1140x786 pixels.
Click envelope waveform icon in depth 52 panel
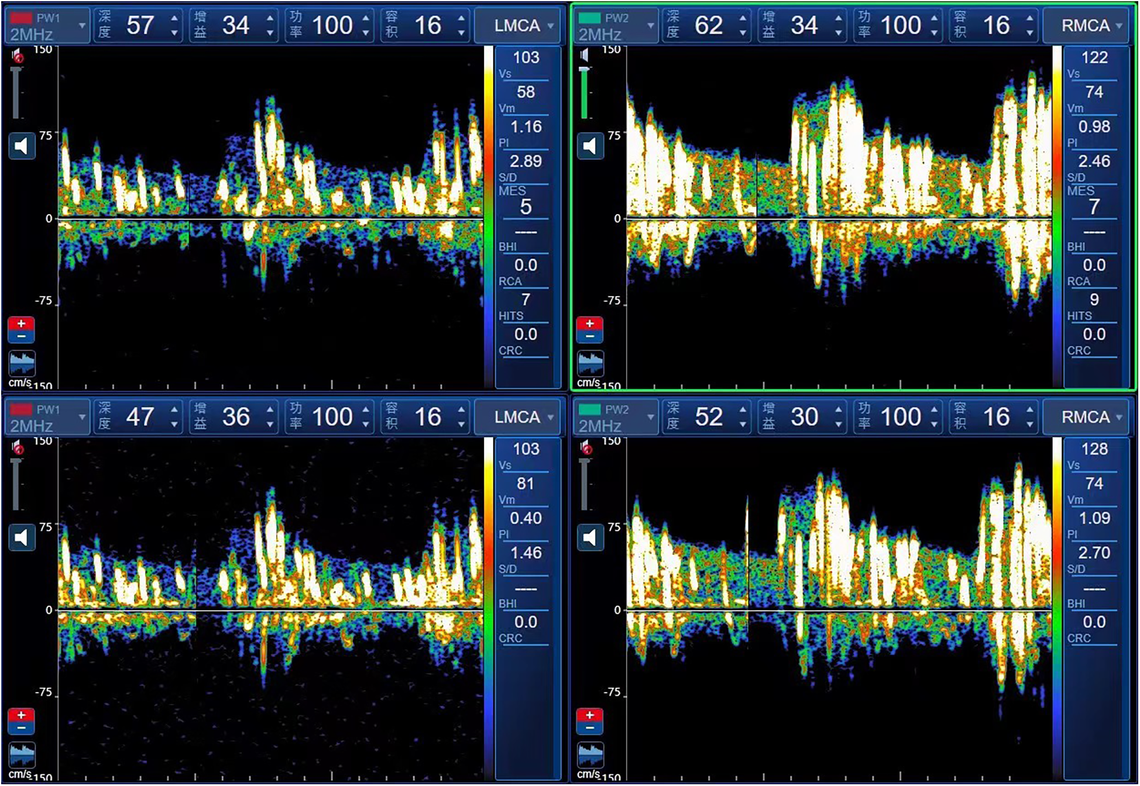click(590, 754)
